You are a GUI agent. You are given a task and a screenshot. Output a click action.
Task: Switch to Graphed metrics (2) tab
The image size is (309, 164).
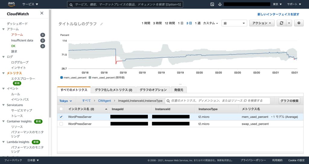click(113, 90)
